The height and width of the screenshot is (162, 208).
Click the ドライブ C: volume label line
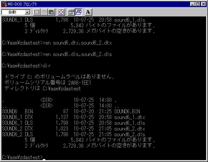pos(59,77)
